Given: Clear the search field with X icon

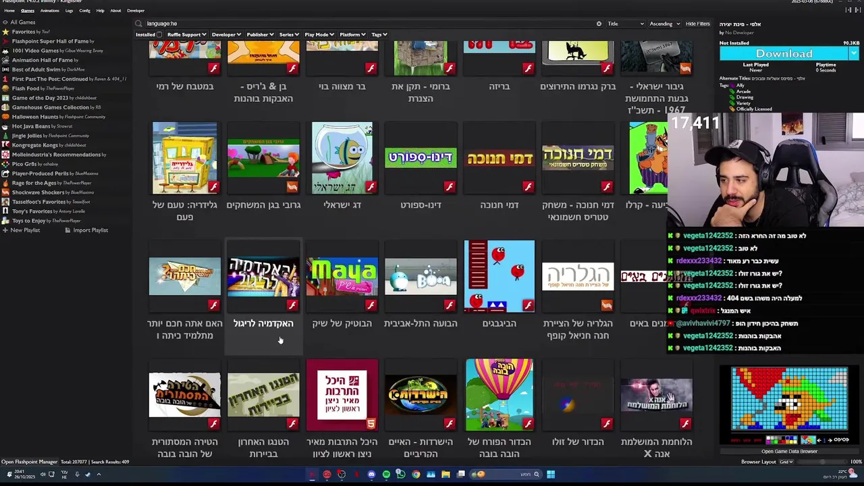Looking at the screenshot, I should 599,24.
